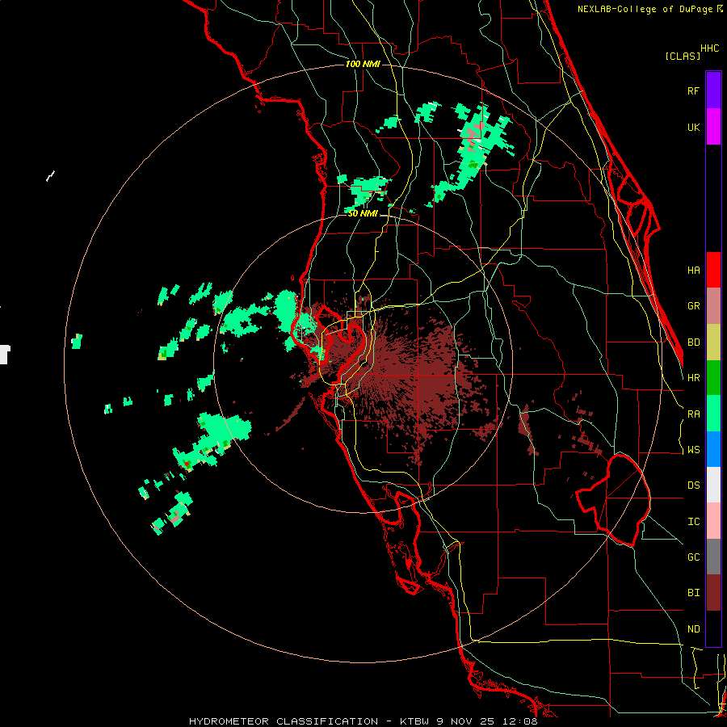Click the ND black legend swatch
The image size is (727, 727).
click(713, 628)
